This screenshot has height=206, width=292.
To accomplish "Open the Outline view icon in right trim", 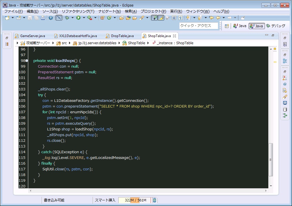I will [x=285, y=61].
